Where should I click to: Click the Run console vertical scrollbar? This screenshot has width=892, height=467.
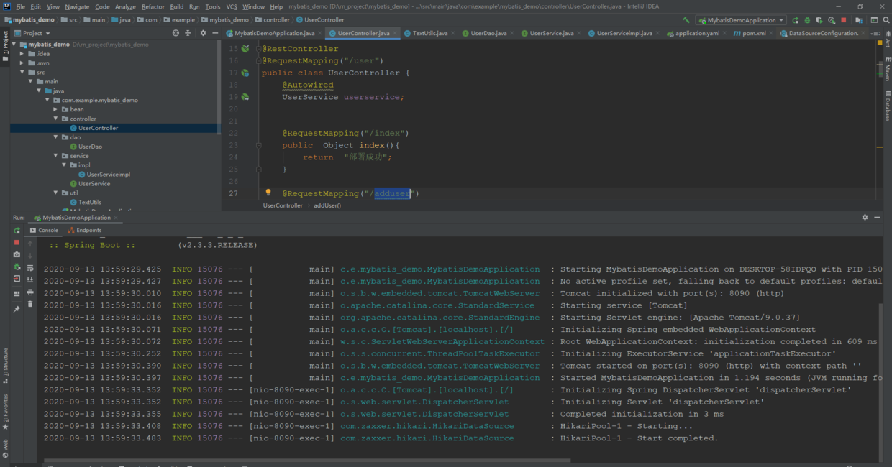click(x=879, y=381)
